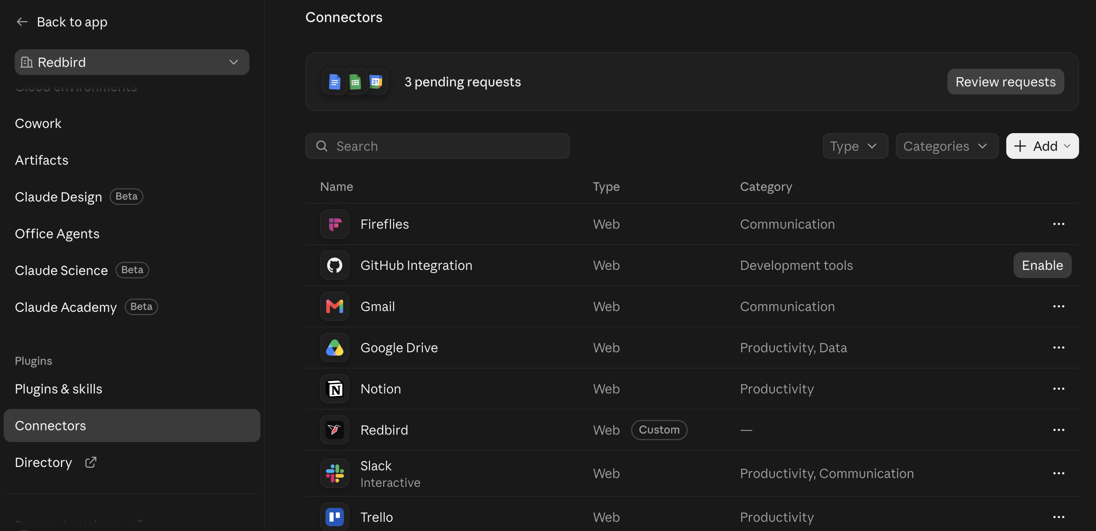Click the Plugins section heading

coord(33,361)
